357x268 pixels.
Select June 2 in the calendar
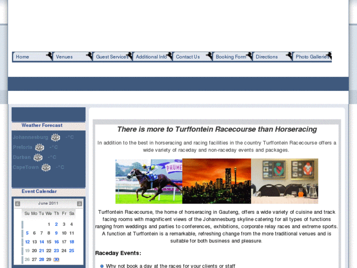[56, 224]
